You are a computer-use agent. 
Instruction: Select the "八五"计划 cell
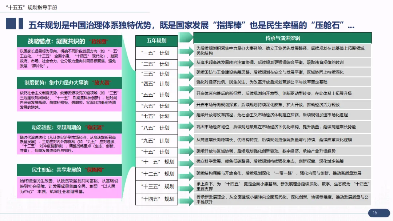click(x=156, y=128)
